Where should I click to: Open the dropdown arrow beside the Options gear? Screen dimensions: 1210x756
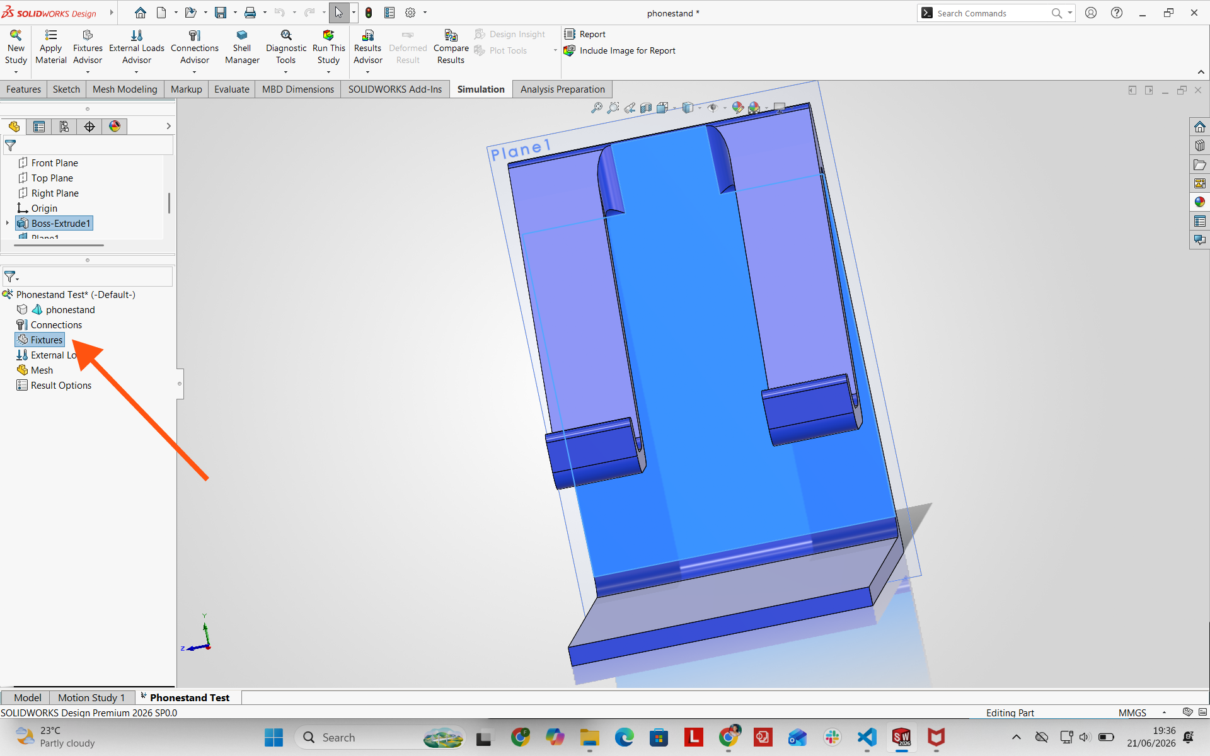click(425, 13)
